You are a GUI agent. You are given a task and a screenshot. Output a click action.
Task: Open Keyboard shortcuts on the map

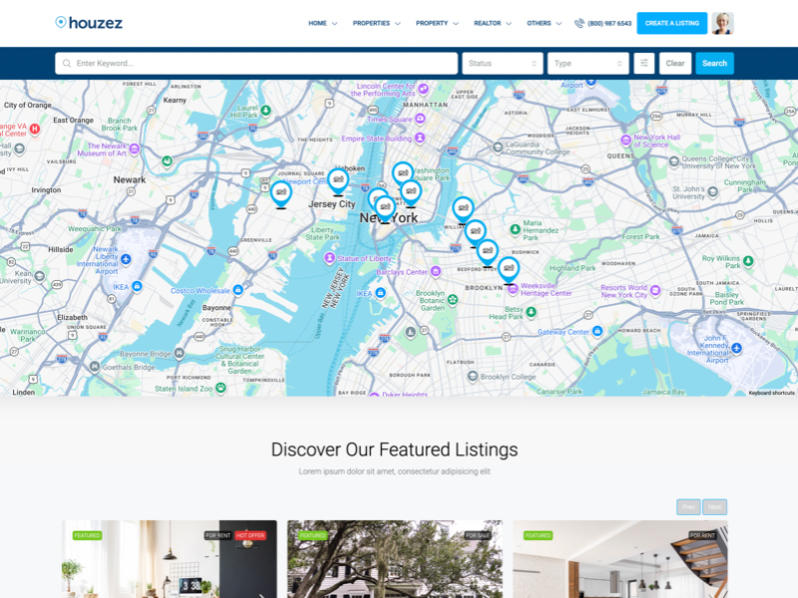[x=771, y=393]
